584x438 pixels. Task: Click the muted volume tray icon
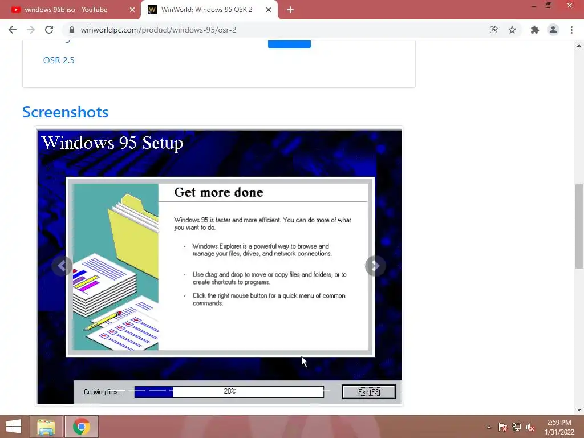pos(530,427)
